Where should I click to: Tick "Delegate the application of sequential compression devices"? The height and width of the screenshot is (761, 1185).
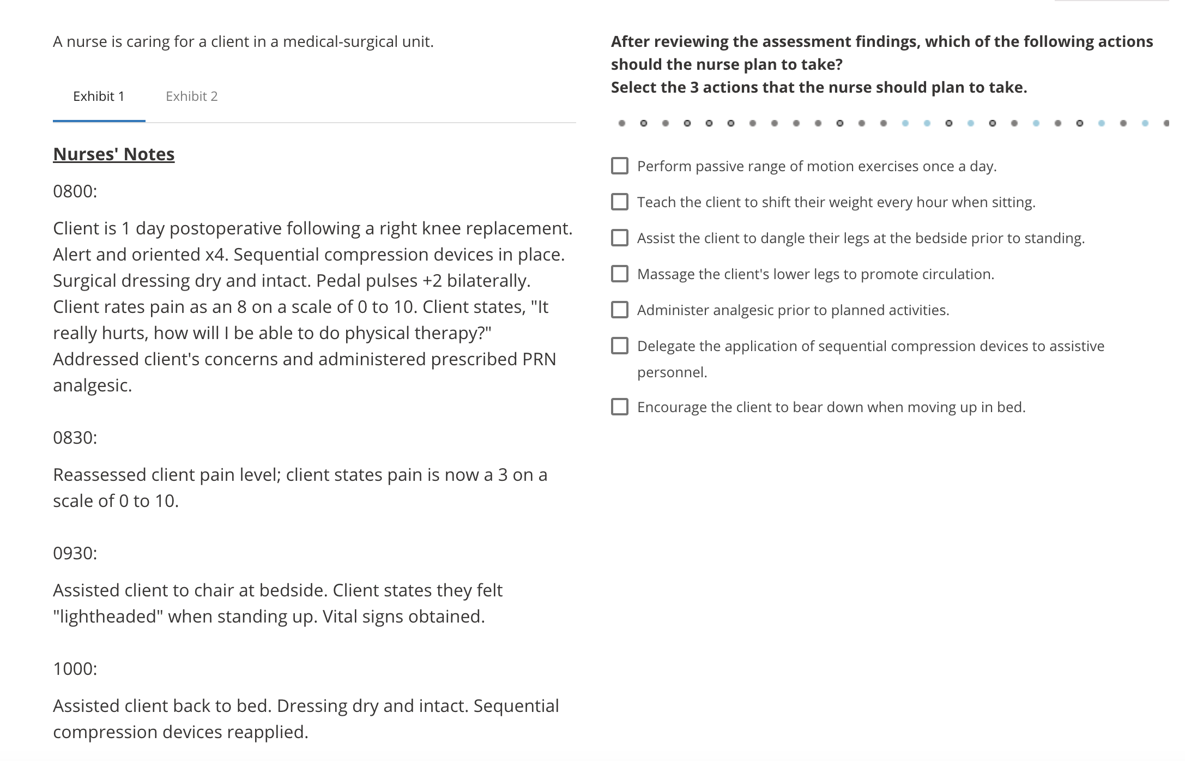(620, 346)
